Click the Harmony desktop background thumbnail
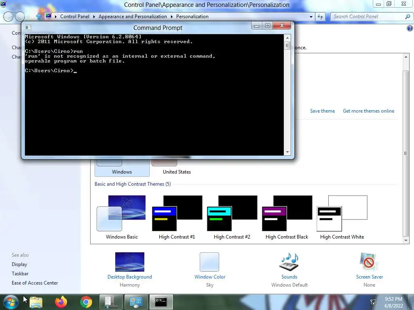 pos(130,262)
